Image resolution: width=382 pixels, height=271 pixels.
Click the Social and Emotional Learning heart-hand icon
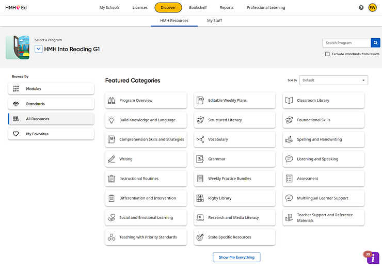tap(112, 218)
